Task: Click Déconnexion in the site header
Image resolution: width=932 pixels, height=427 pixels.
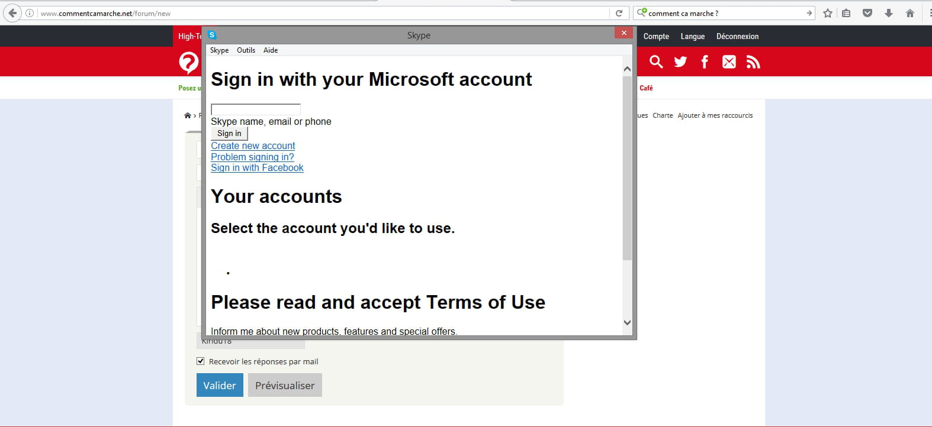Action: [737, 36]
